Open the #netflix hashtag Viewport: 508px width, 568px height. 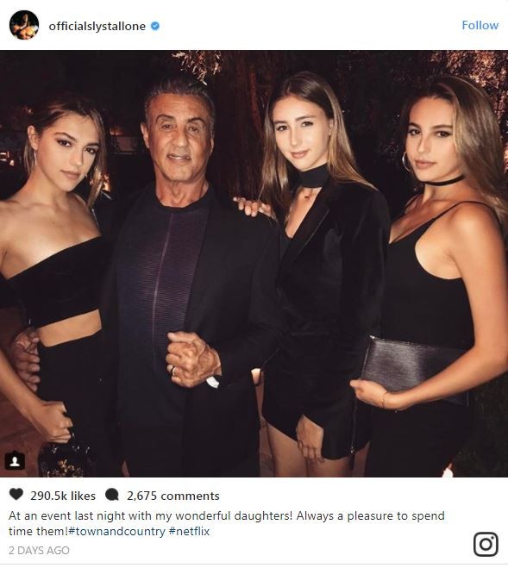[x=189, y=532]
